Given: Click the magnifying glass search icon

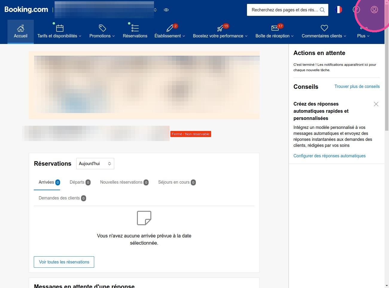Looking at the screenshot, I should click(x=322, y=10).
